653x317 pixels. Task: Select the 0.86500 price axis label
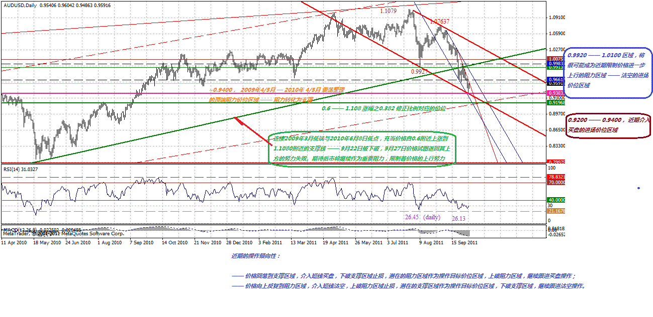pos(556,130)
